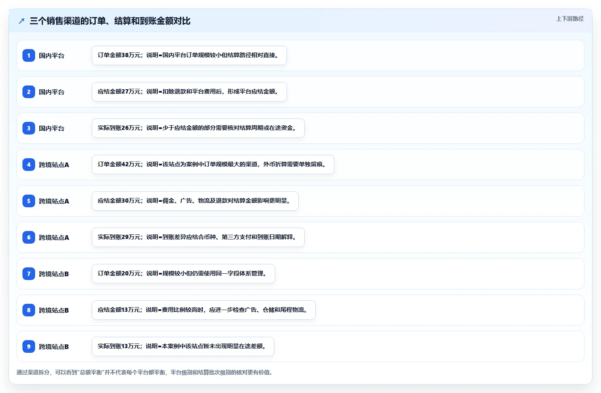
Task: Click the 上下游路径 label in the header
Action: tap(570, 19)
